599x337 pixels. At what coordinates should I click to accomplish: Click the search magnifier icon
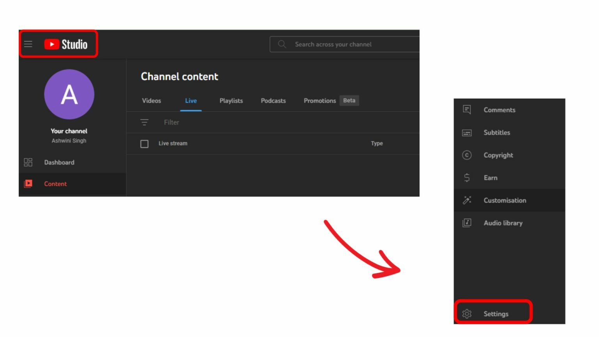282,44
